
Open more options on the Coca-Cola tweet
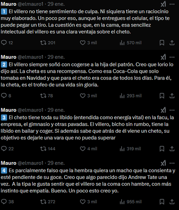pos(172,57)
